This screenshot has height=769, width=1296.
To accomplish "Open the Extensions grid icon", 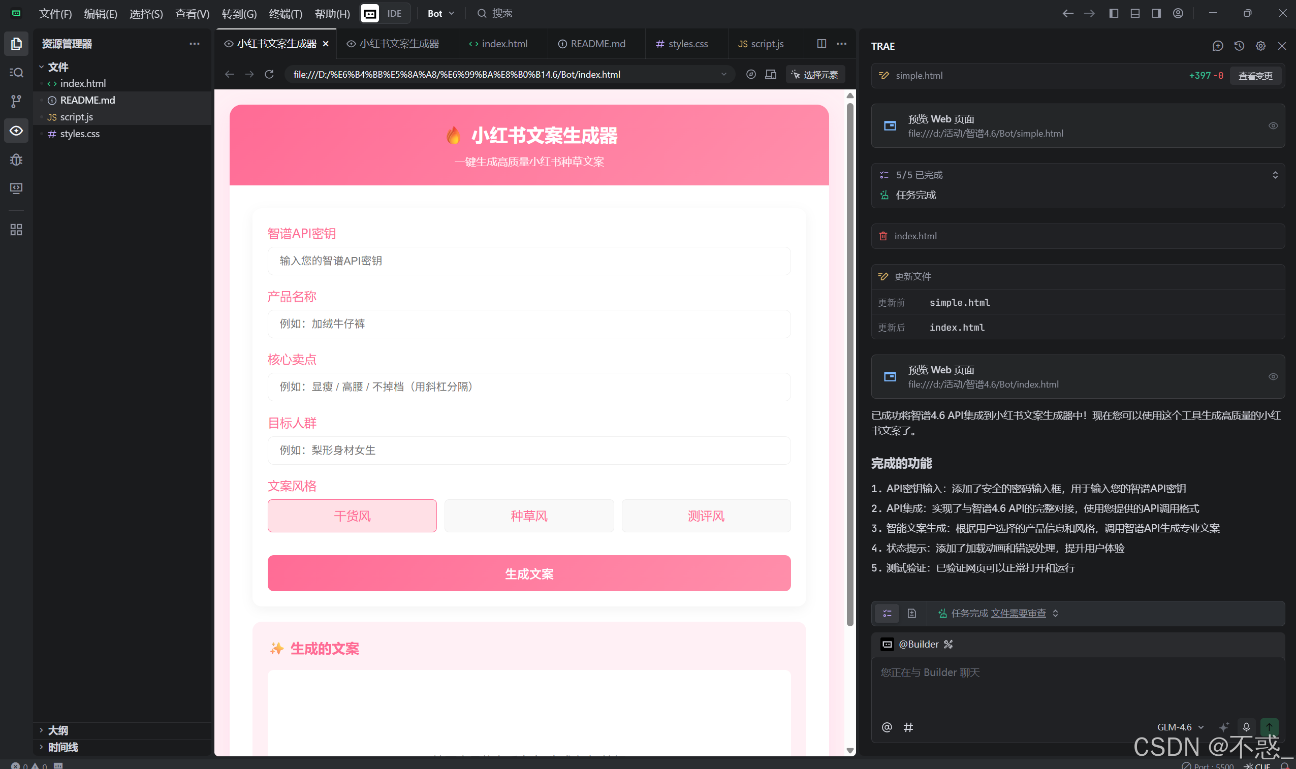I will 16,230.
